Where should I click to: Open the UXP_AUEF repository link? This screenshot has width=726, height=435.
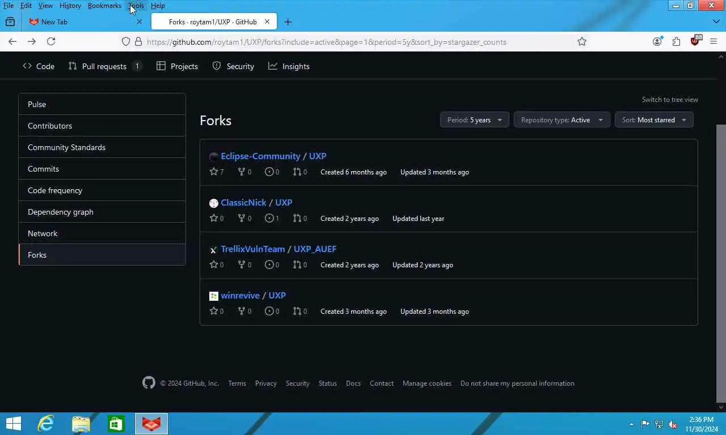315,249
